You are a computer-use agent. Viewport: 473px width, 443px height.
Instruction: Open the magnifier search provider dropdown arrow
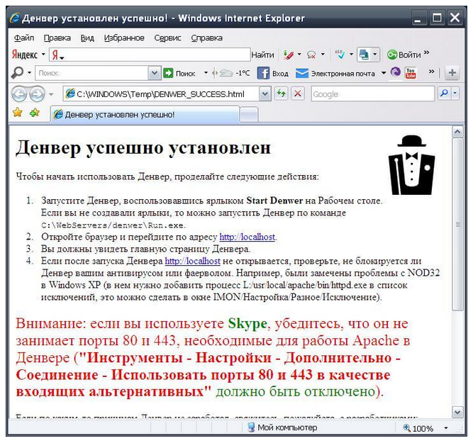(x=29, y=73)
